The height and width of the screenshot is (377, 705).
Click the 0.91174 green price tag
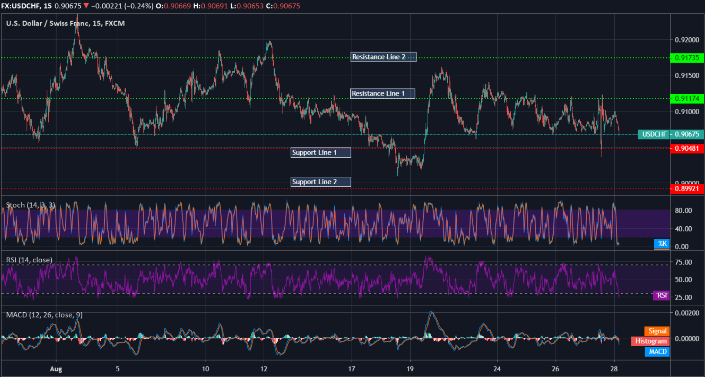[687, 99]
